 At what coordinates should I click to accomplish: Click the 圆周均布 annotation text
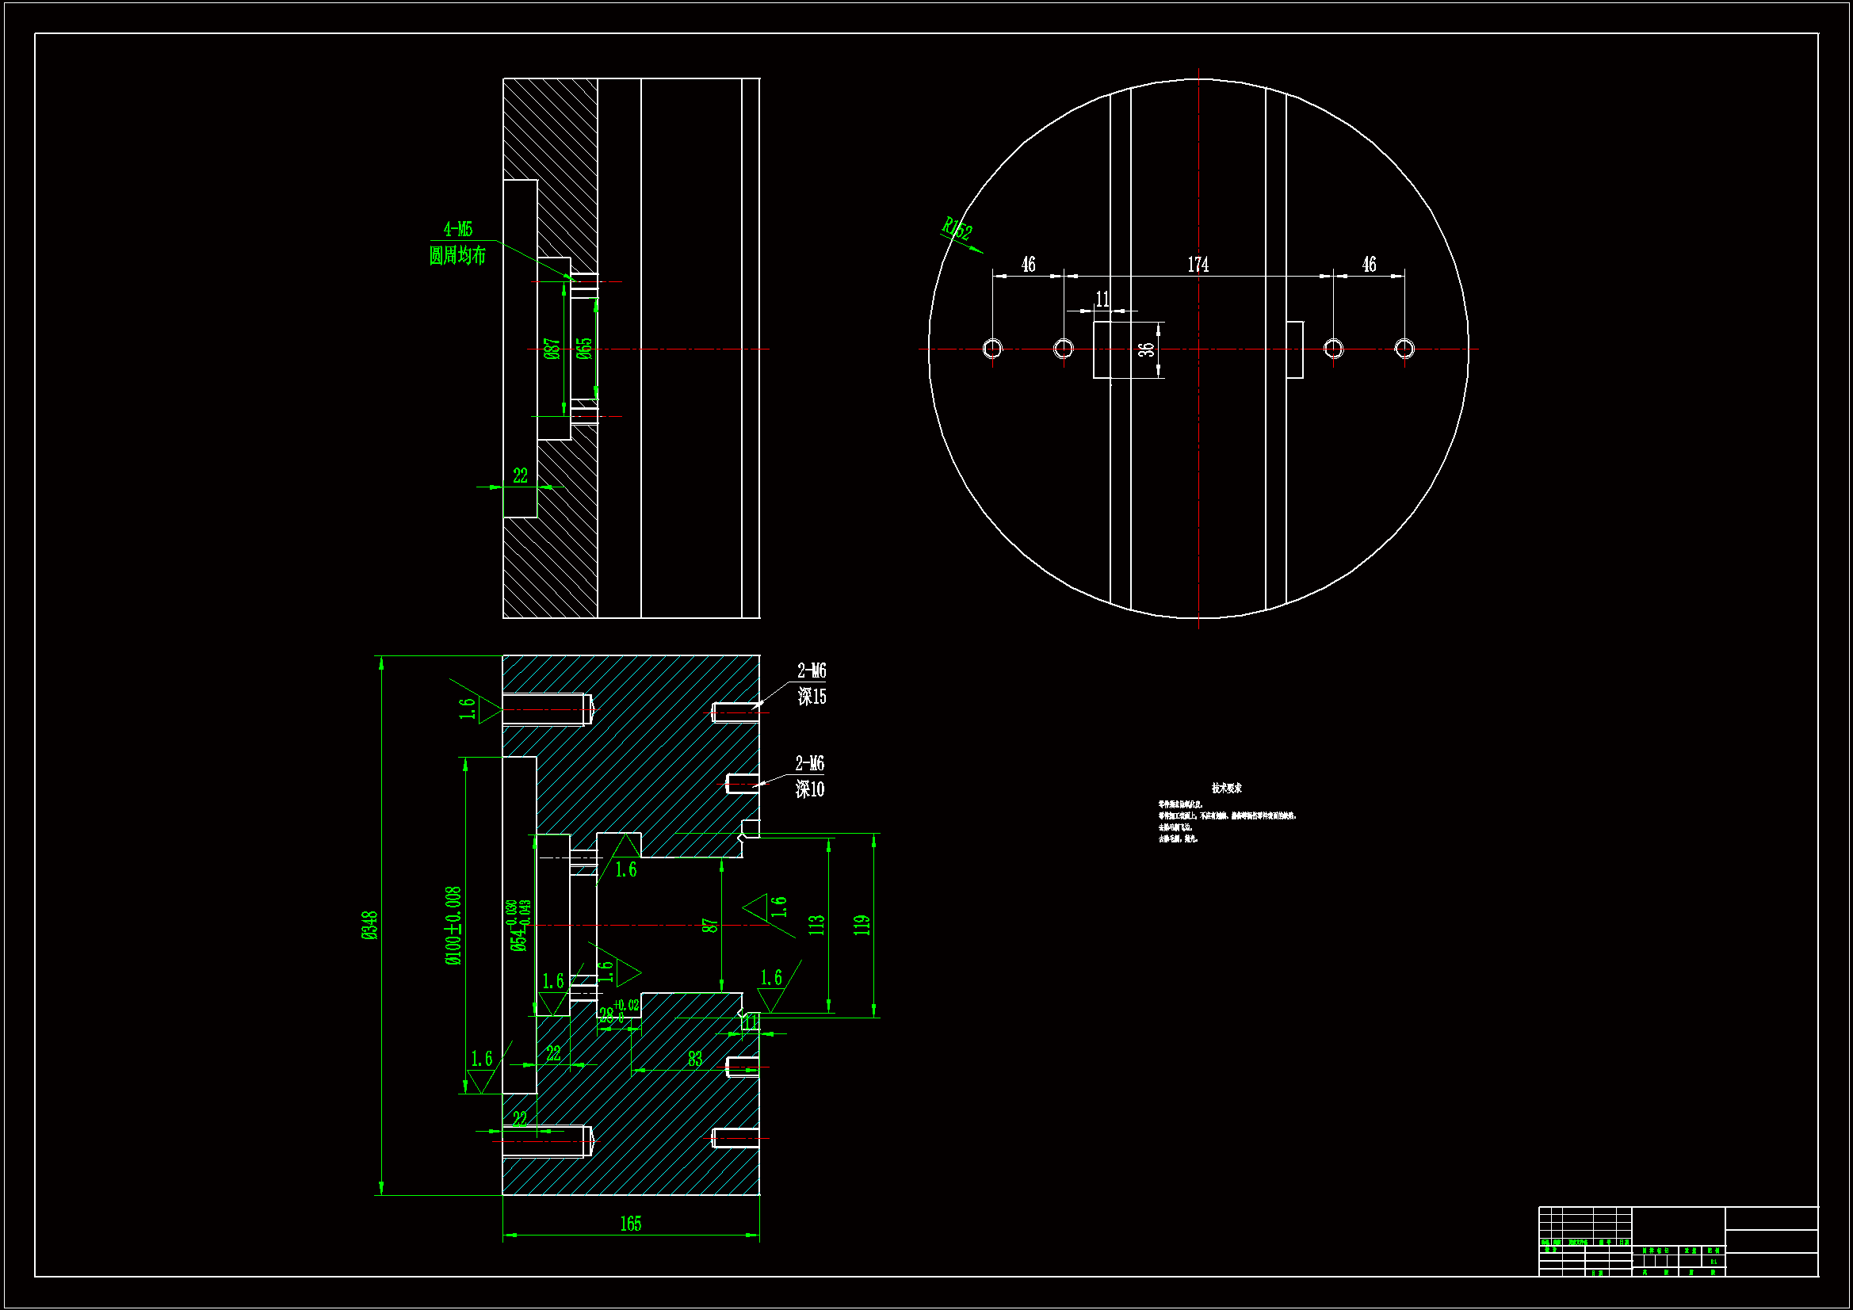pyautogui.click(x=457, y=256)
